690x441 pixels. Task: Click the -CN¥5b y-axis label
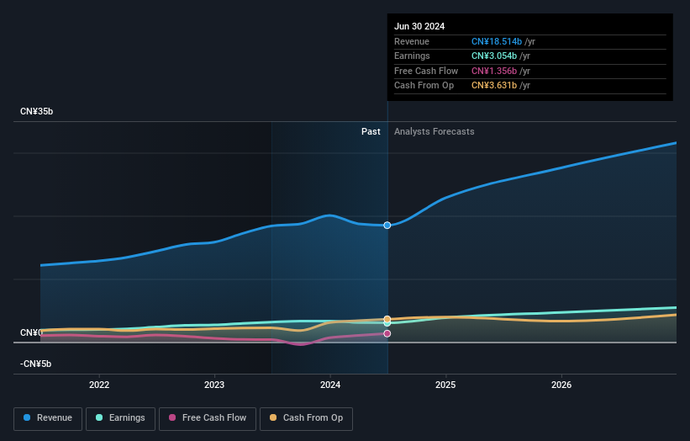tap(35, 364)
